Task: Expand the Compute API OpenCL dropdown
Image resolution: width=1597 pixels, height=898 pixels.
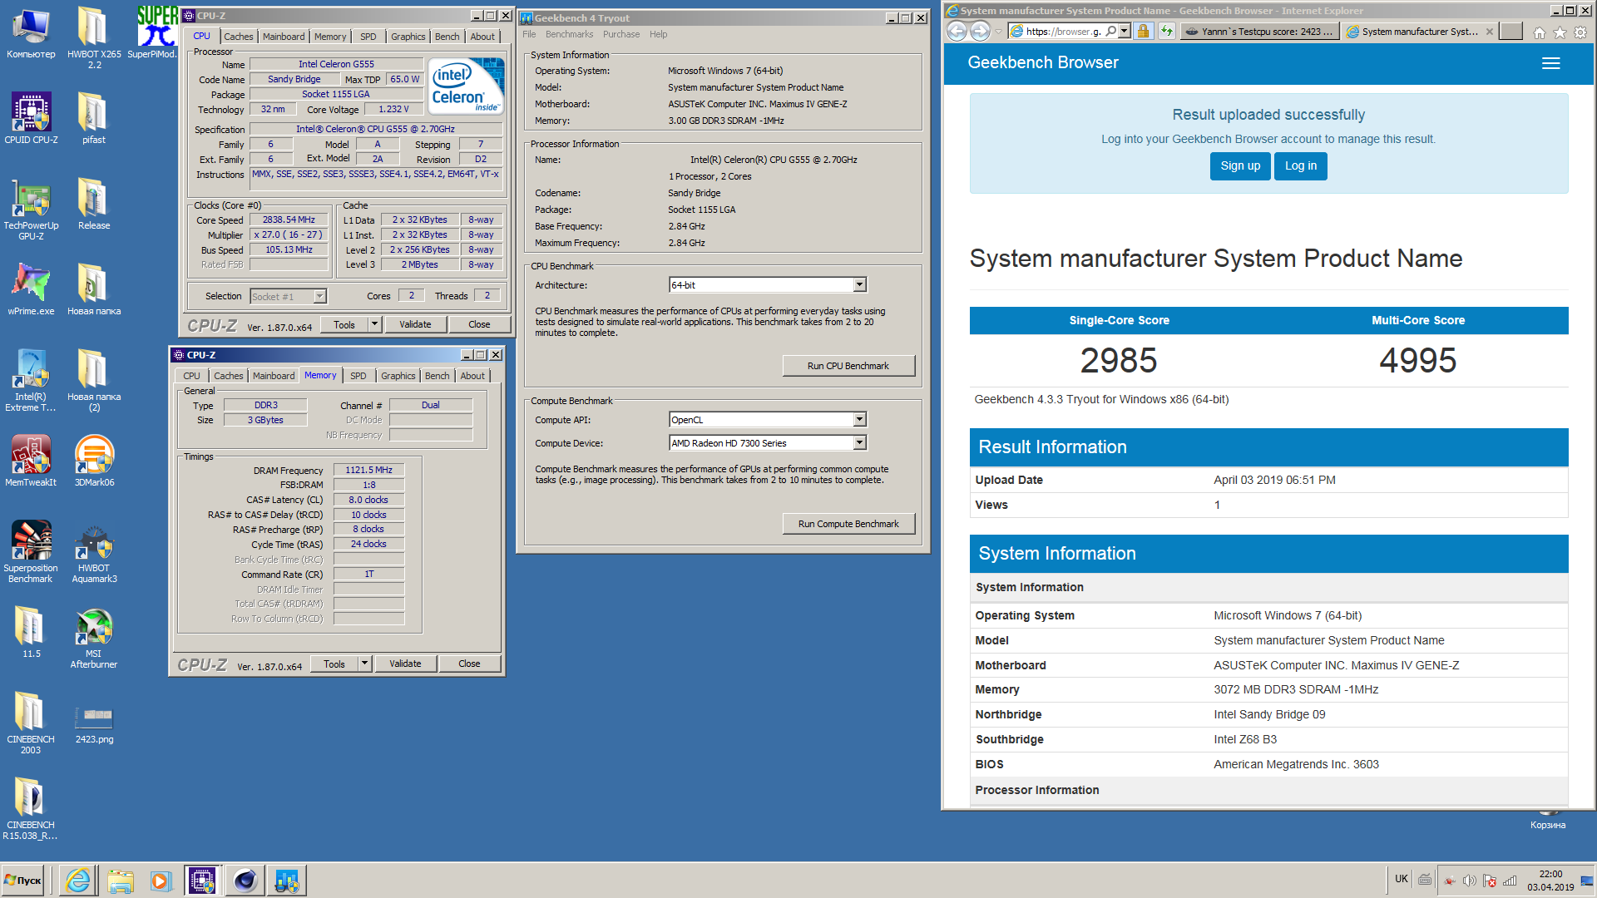Action: (859, 420)
